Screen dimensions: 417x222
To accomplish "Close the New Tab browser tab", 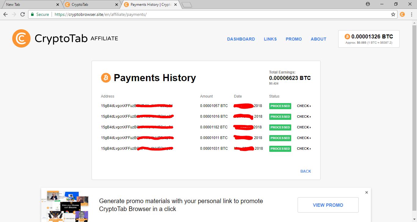I will [x=58, y=5].
